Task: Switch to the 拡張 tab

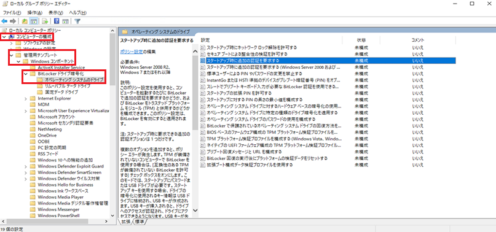Action: (x=126, y=222)
